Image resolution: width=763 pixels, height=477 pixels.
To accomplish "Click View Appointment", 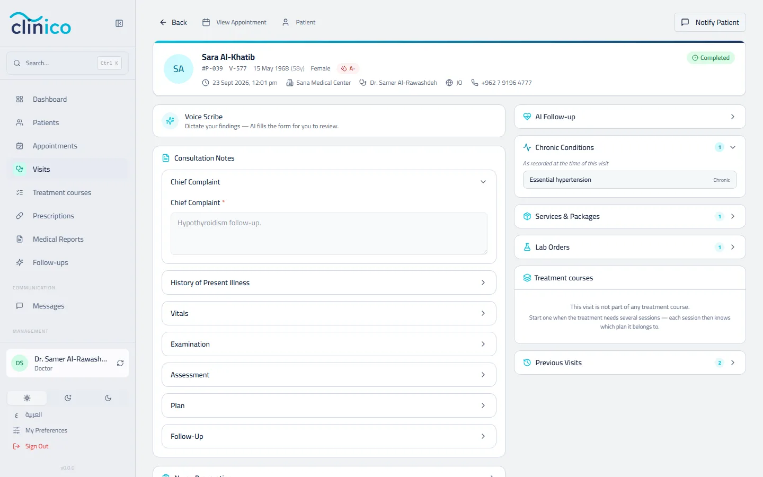I will pyautogui.click(x=234, y=22).
